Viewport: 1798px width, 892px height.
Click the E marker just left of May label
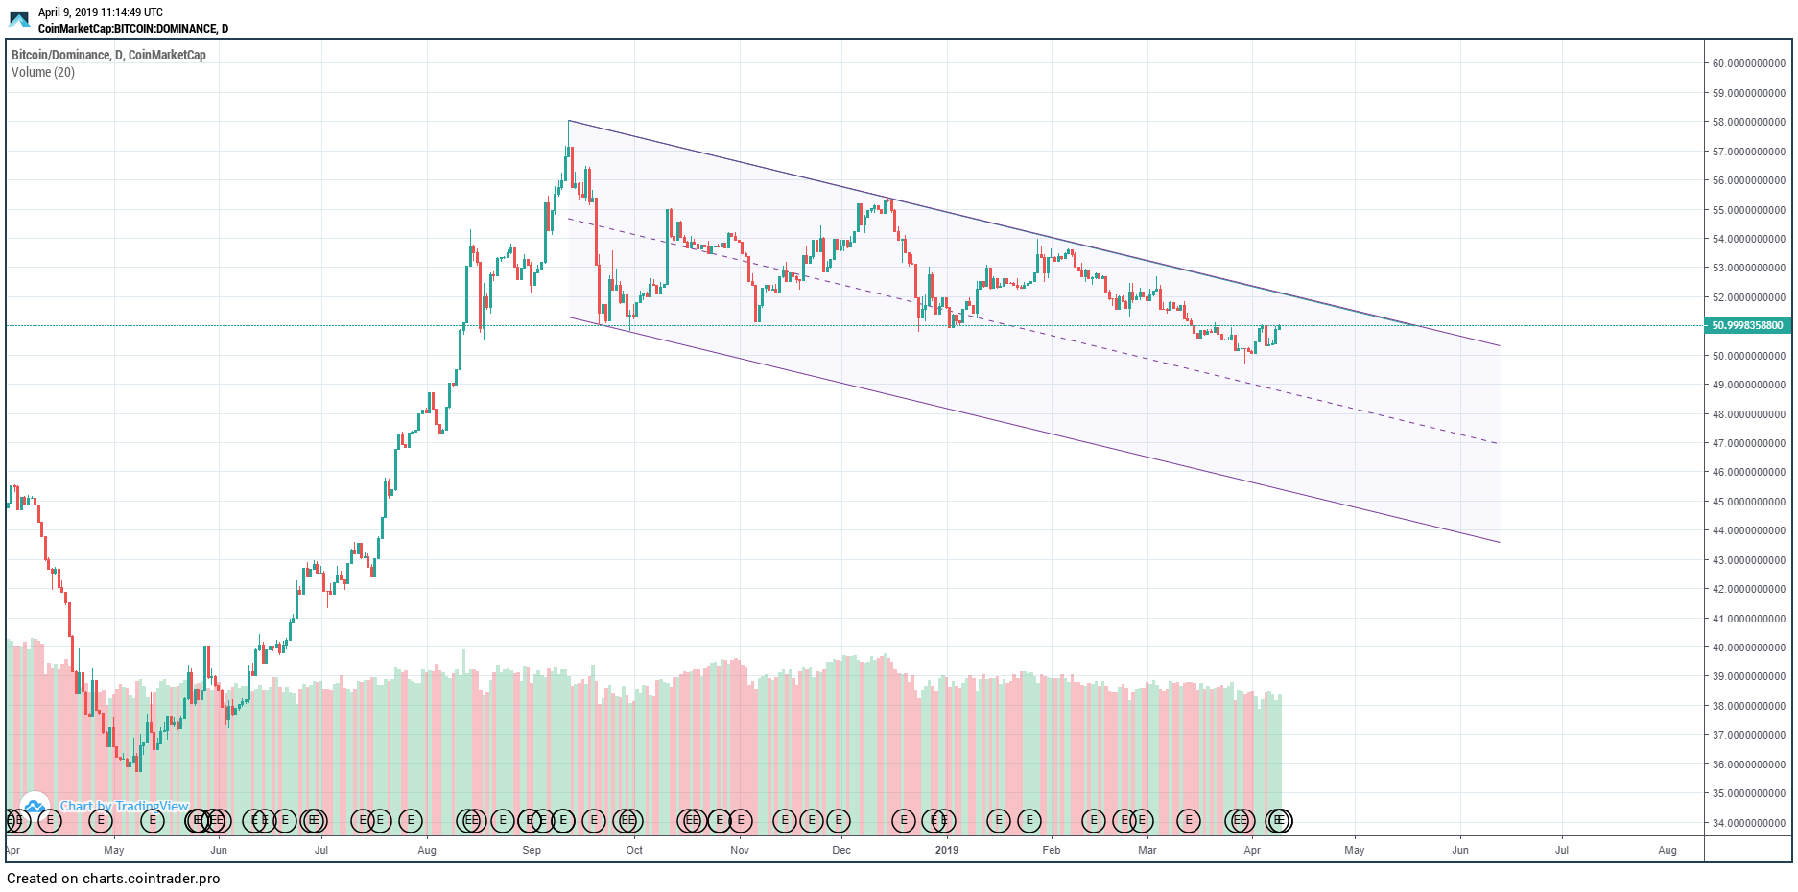click(x=100, y=821)
